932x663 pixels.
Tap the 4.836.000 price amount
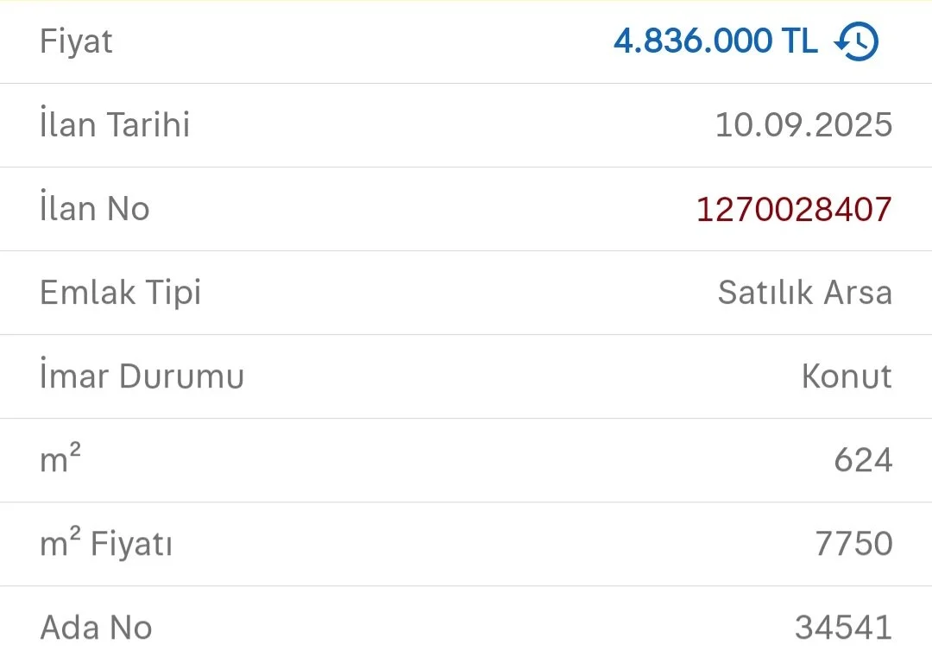pos(692,41)
